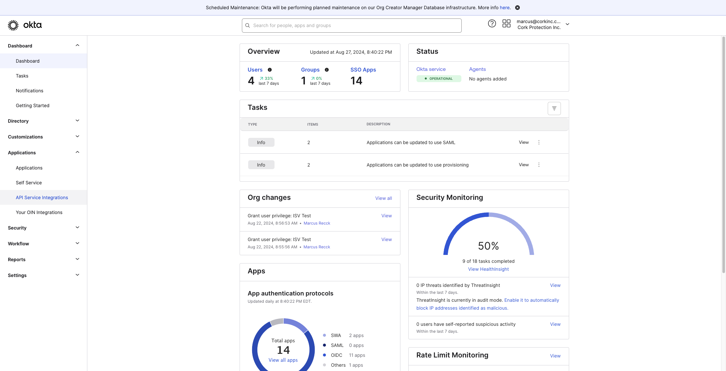Click the search magnifier icon
The image size is (726, 371).
point(247,25)
